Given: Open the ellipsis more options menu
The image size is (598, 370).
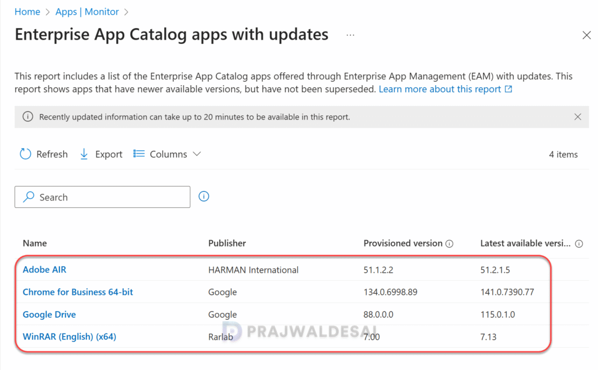Looking at the screenshot, I should (350, 35).
